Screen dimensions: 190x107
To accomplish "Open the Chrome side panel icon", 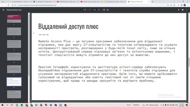I will [x=181, y=5].
